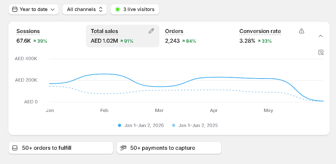This screenshot has width=336, height=164.
Task: Click the 3.28% conversion rate value
Action: 247,41
